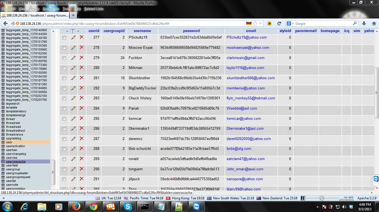Viewport: 379px width, 212px height.
Task: Open the thread table in sidebar
Action: point(10,119)
